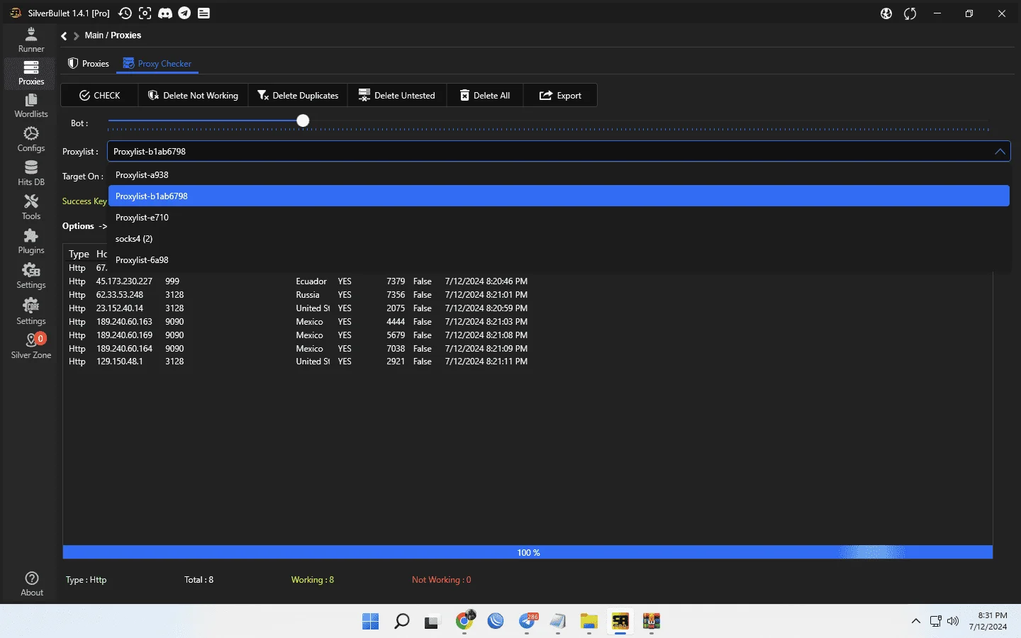
Task: Click the 100 % progress bar
Action: (x=528, y=552)
